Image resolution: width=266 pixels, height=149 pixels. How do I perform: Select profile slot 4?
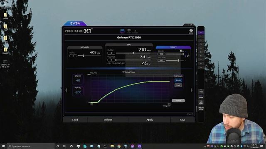[201, 48]
